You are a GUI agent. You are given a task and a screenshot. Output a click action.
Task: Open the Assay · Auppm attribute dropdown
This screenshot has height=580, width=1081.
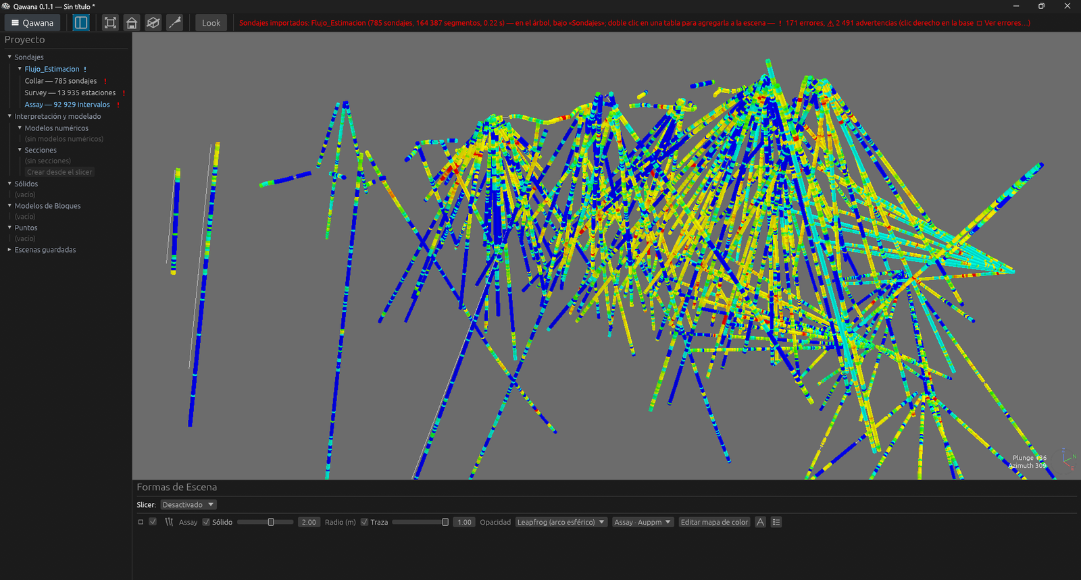(x=643, y=522)
